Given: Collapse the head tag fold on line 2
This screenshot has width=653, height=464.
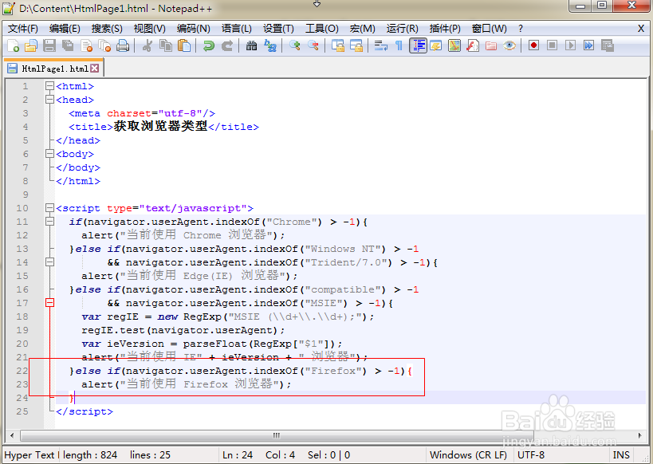Looking at the screenshot, I should (49, 100).
